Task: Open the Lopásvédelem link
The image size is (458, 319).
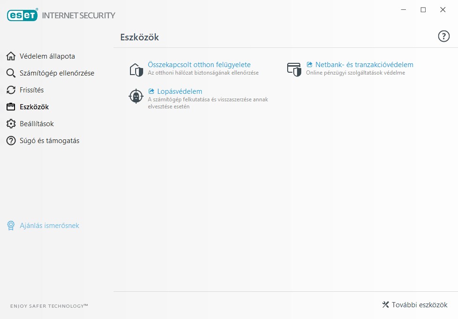Action: pyautogui.click(x=180, y=91)
